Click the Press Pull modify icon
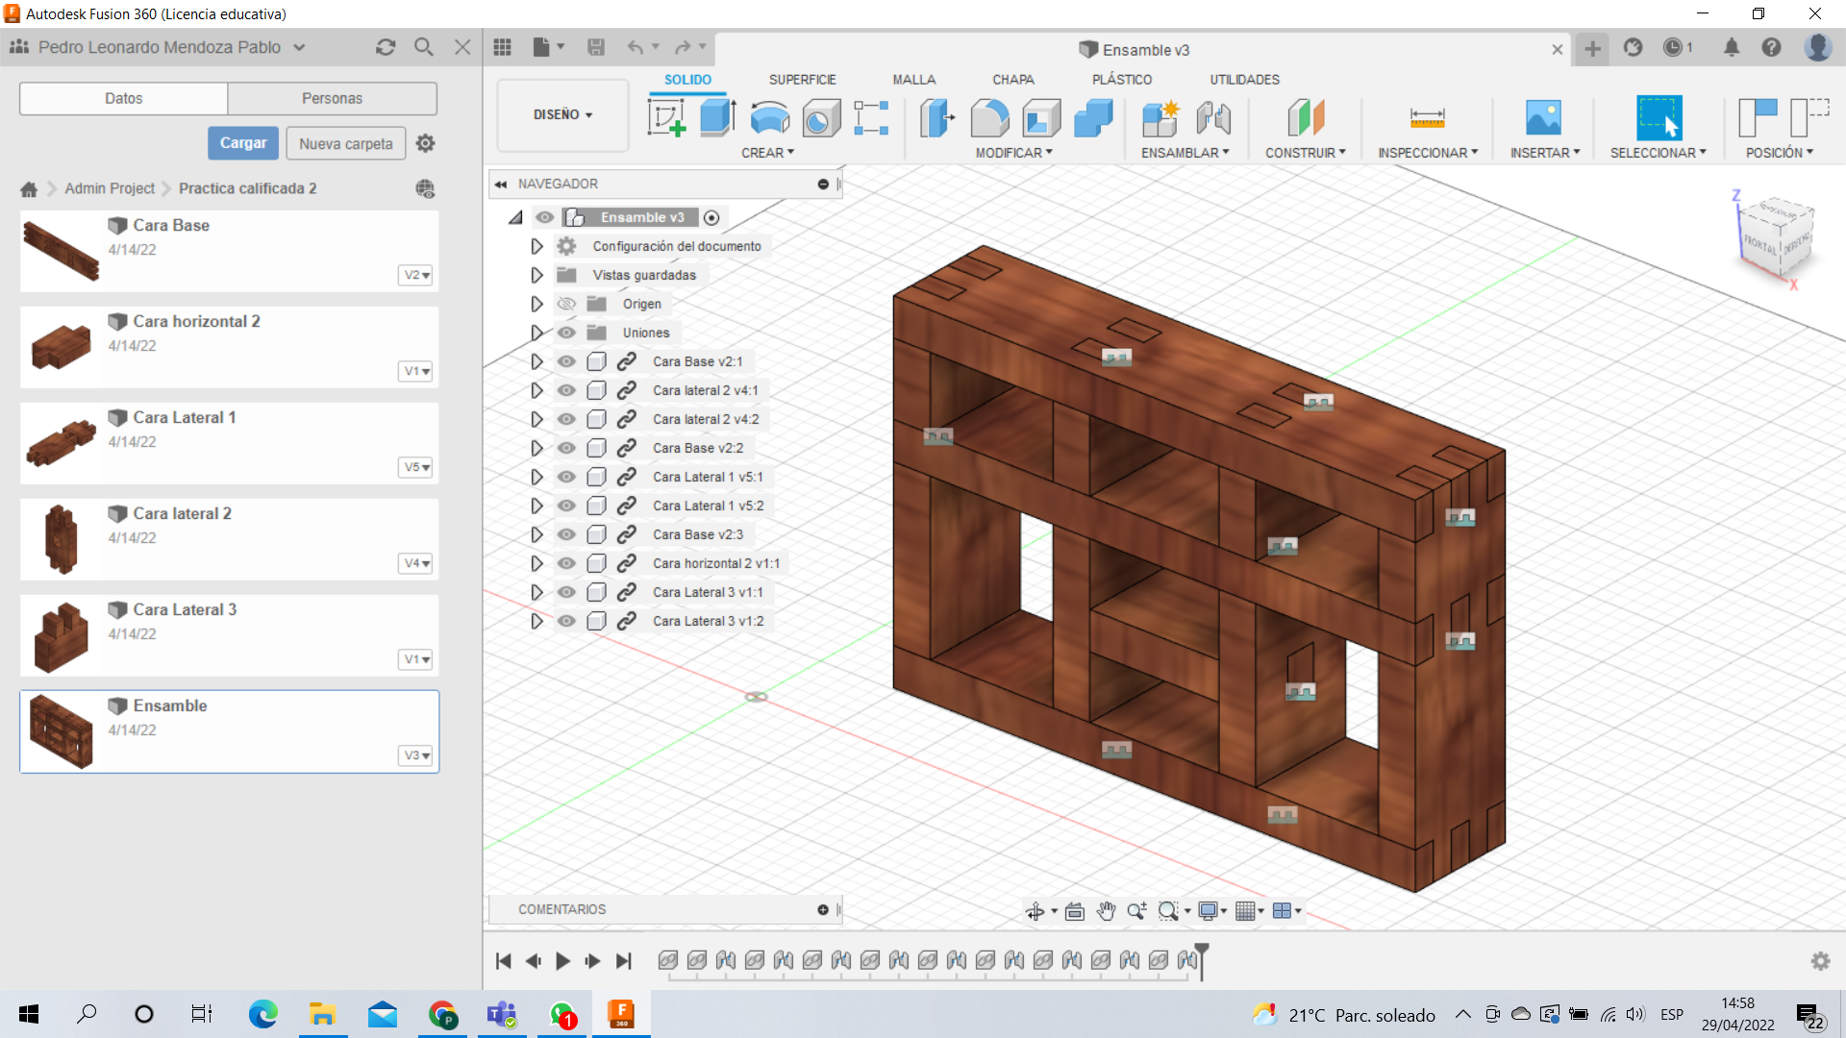 (x=937, y=118)
